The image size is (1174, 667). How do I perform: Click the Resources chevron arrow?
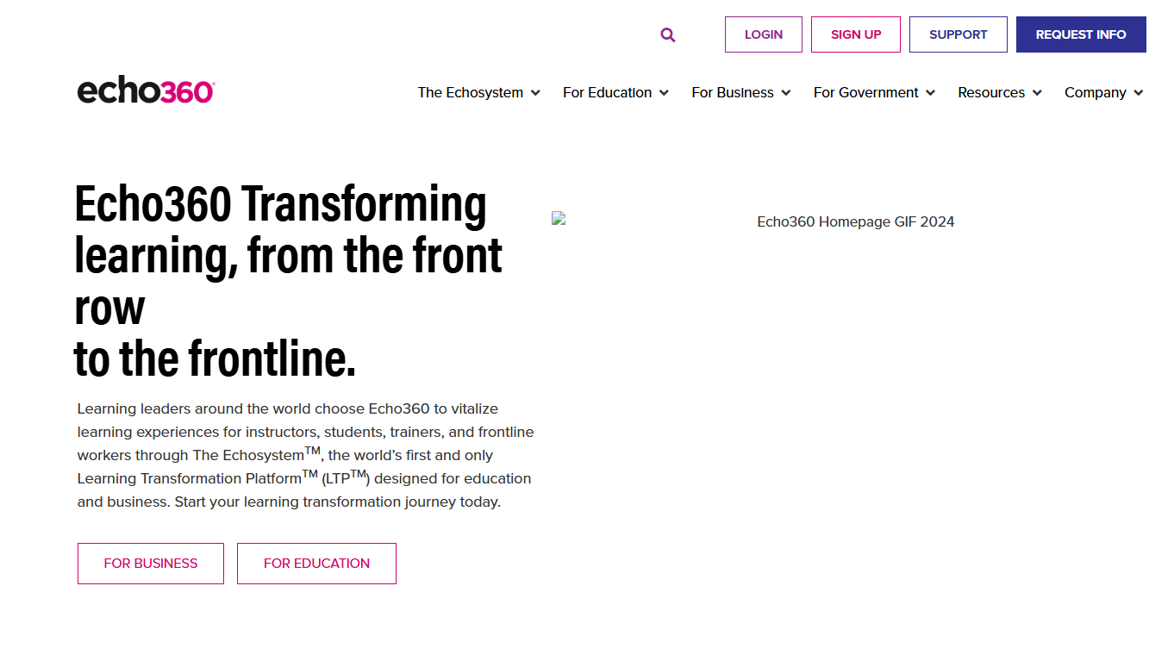coord(1037,93)
